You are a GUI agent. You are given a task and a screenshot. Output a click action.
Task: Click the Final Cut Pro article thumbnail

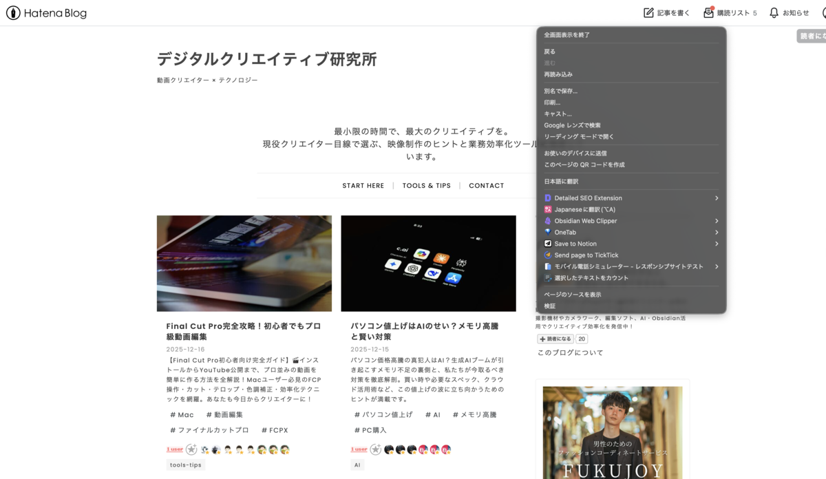(x=244, y=263)
